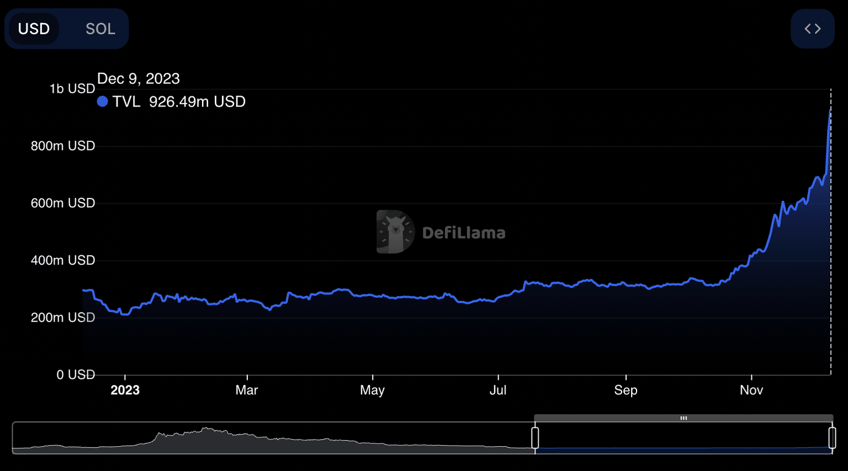Image resolution: width=848 pixels, height=471 pixels.
Task: Click the Nov label on the x-axis
Action: point(751,390)
